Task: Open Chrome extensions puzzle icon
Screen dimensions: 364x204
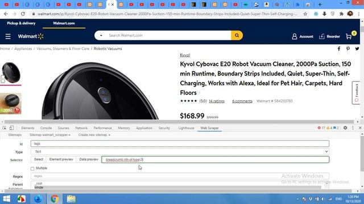Action: 341,14
